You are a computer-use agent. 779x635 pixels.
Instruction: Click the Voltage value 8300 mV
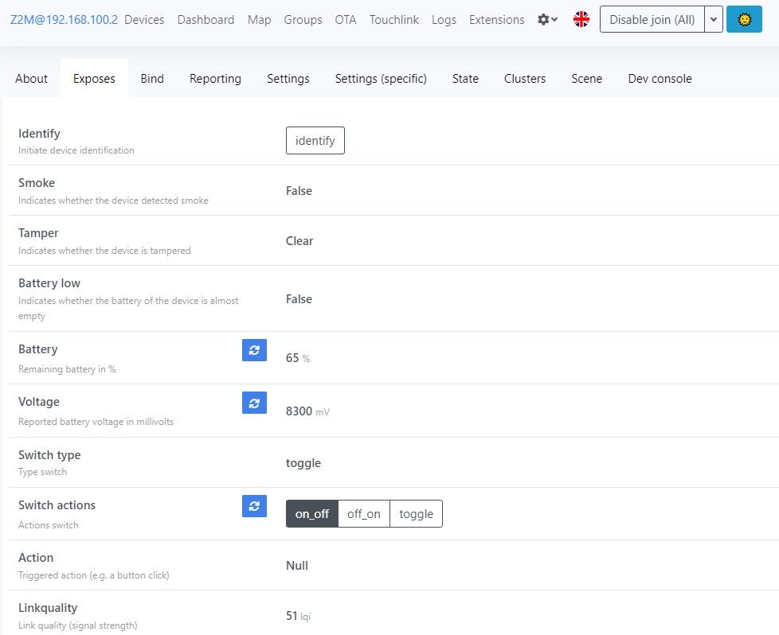click(307, 411)
